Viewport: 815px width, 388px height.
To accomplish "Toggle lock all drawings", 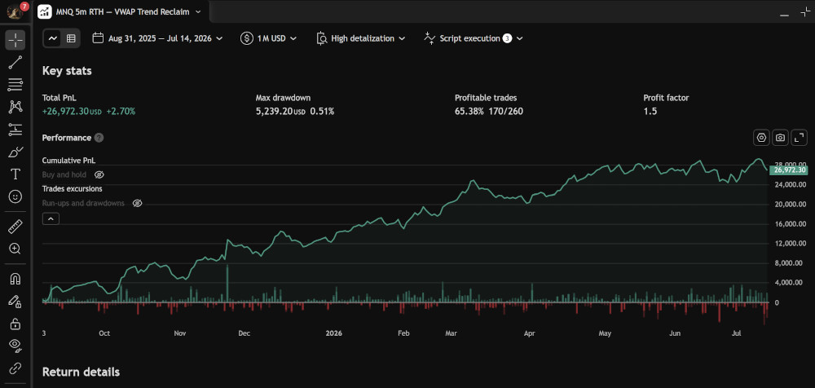I will pyautogui.click(x=15, y=324).
